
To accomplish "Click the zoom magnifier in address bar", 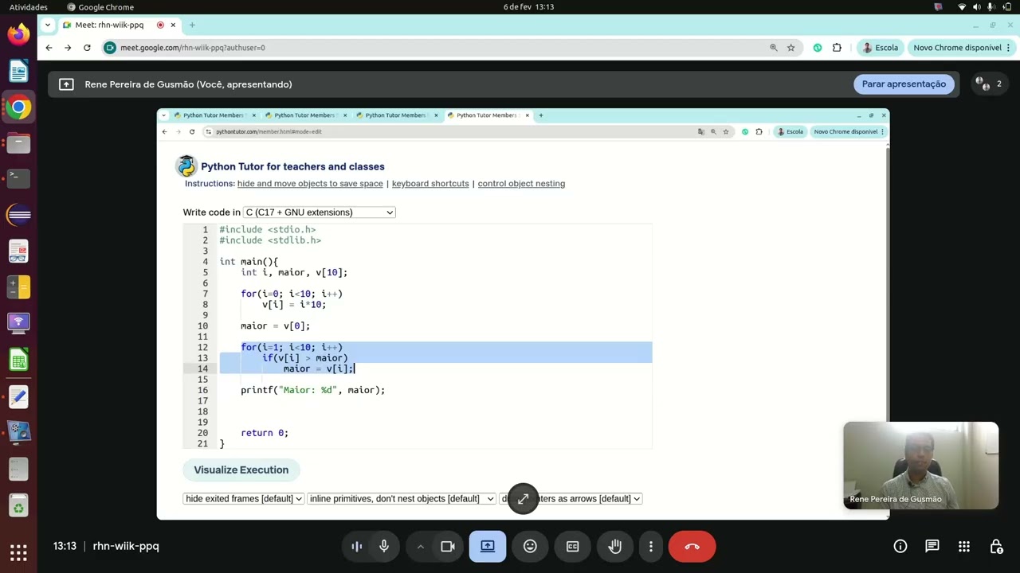I will [773, 48].
